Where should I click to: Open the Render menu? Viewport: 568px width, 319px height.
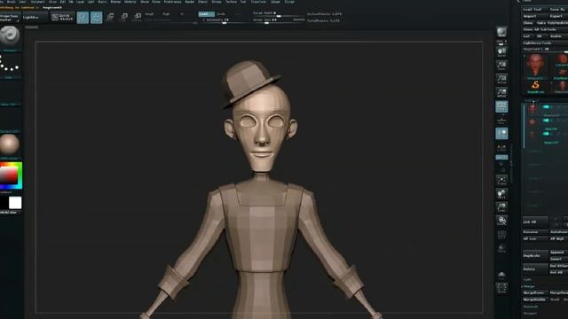coord(189,2)
